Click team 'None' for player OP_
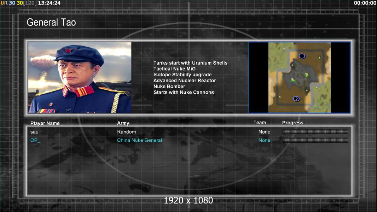 pyautogui.click(x=264, y=140)
